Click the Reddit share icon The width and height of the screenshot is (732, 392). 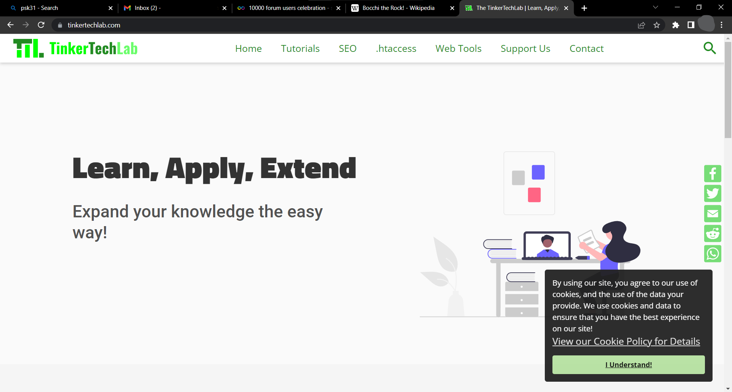point(712,234)
